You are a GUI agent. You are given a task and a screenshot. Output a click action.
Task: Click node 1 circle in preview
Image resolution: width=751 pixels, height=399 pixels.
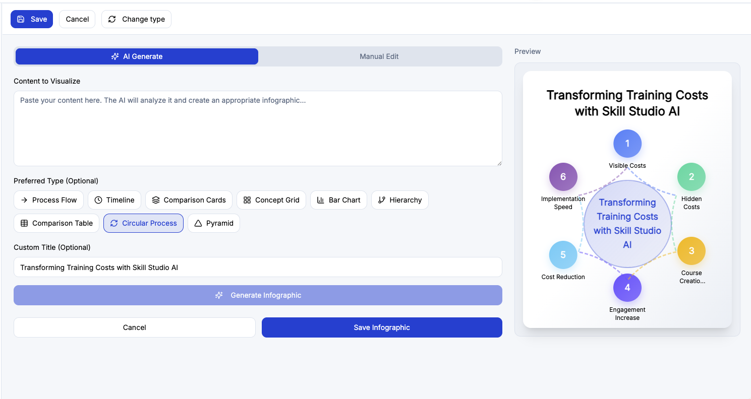coord(627,144)
